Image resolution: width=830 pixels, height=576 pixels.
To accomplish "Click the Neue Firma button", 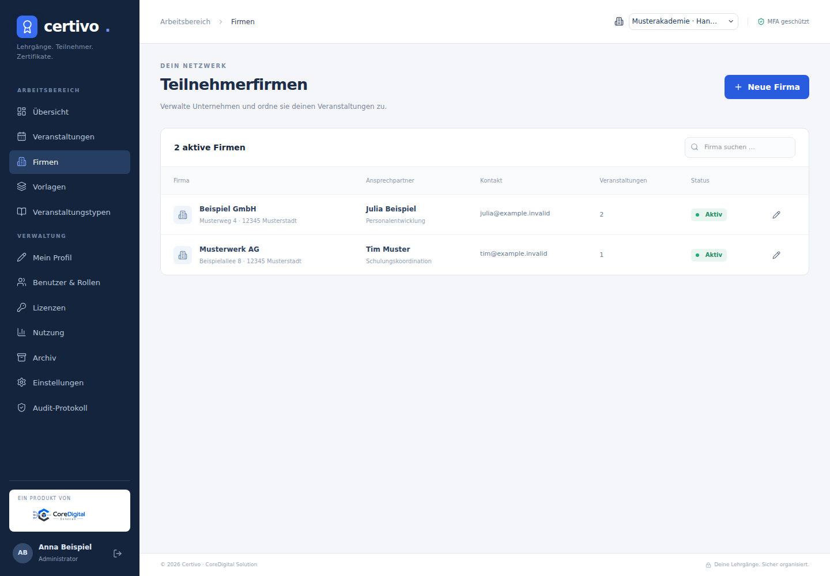I will [767, 87].
